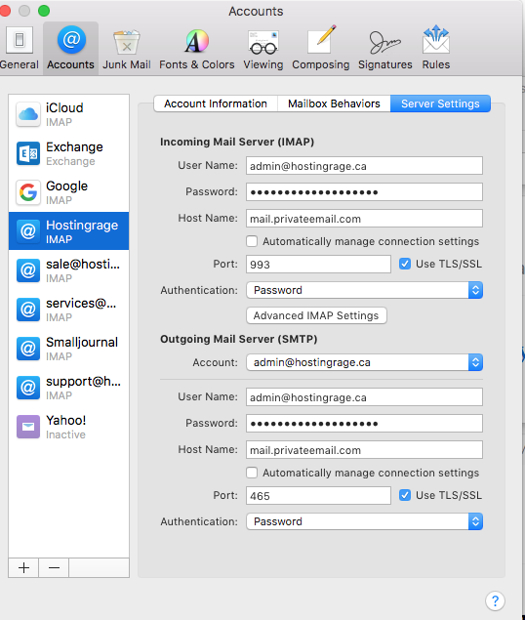The width and height of the screenshot is (525, 620).
Task: Click outgoing Password field
Action: (x=364, y=424)
